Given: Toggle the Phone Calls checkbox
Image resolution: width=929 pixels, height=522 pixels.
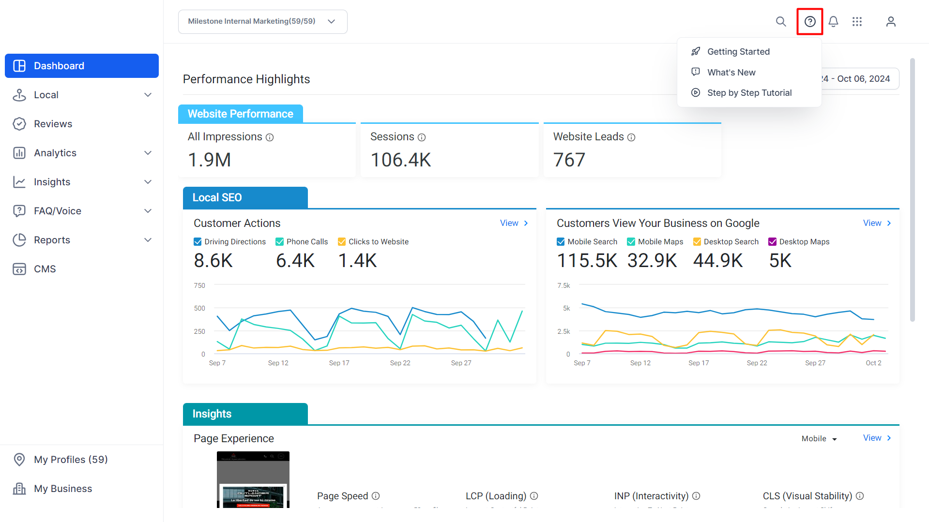Looking at the screenshot, I should click(279, 241).
